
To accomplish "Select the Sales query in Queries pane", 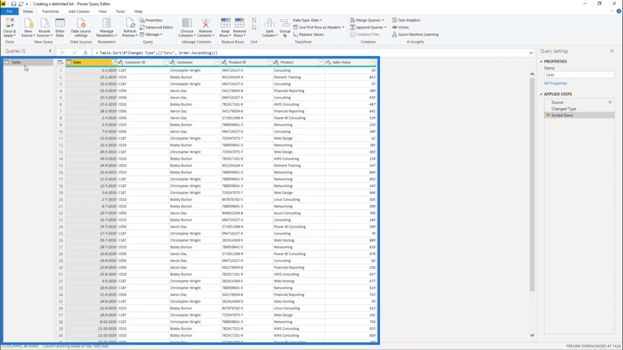I will (x=28, y=62).
